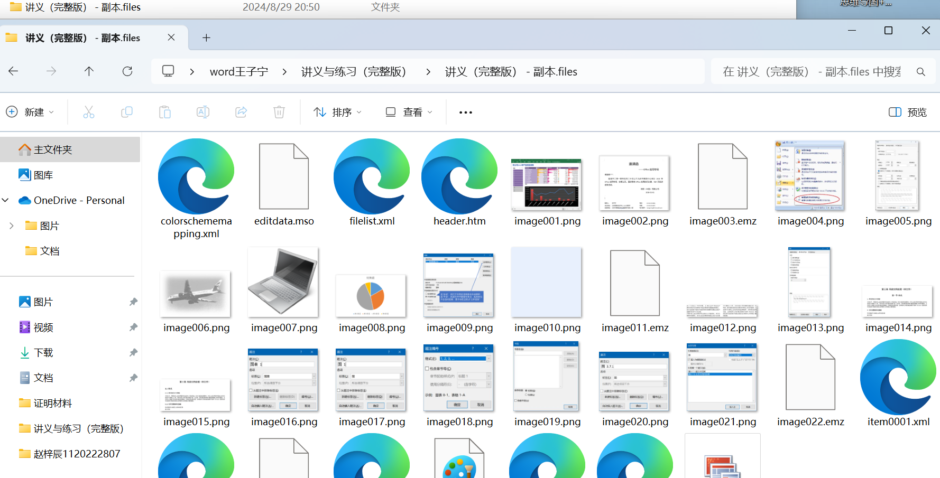Expand chevron after word王子宁 breadcrumb
Viewport: 940px width, 478px height.
tap(284, 71)
